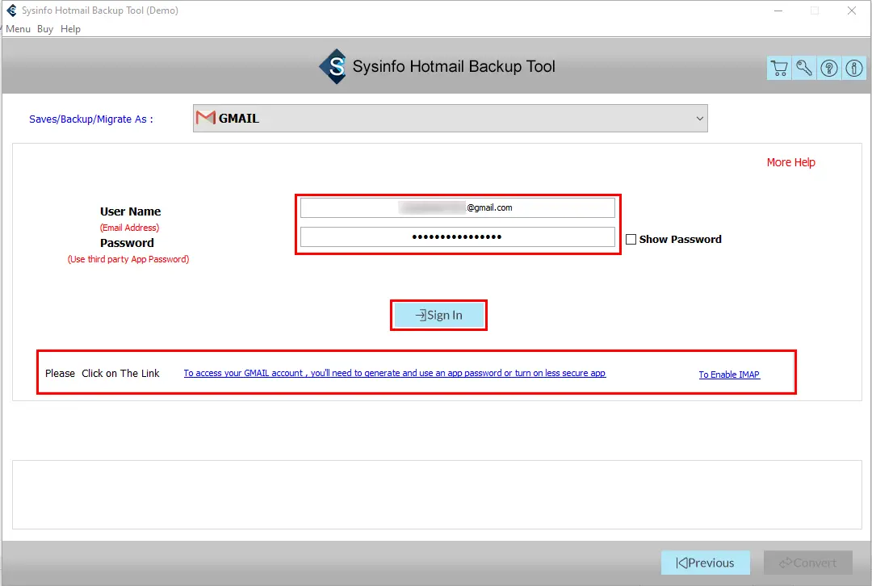Screen dimensions: 872x586
Task: Close the Hotmail Backup Tool window
Action: (x=852, y=10)
